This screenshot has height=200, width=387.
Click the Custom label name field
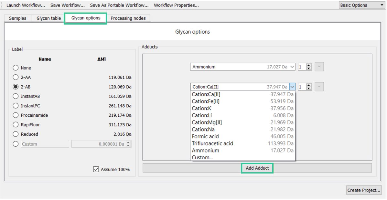tap(45, 144)
